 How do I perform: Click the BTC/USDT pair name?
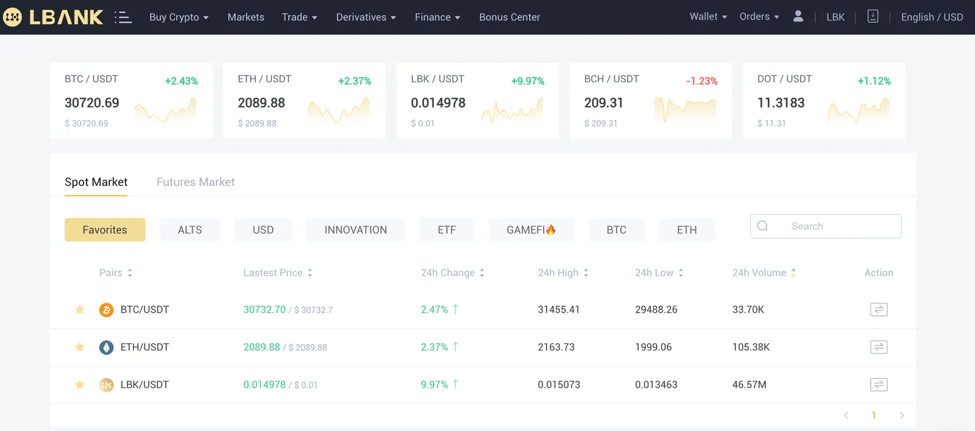point(145,310)
